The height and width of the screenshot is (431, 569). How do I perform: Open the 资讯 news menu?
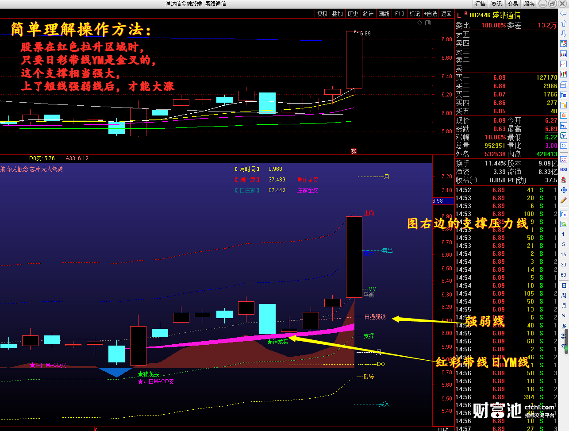(x=496, y=4)
